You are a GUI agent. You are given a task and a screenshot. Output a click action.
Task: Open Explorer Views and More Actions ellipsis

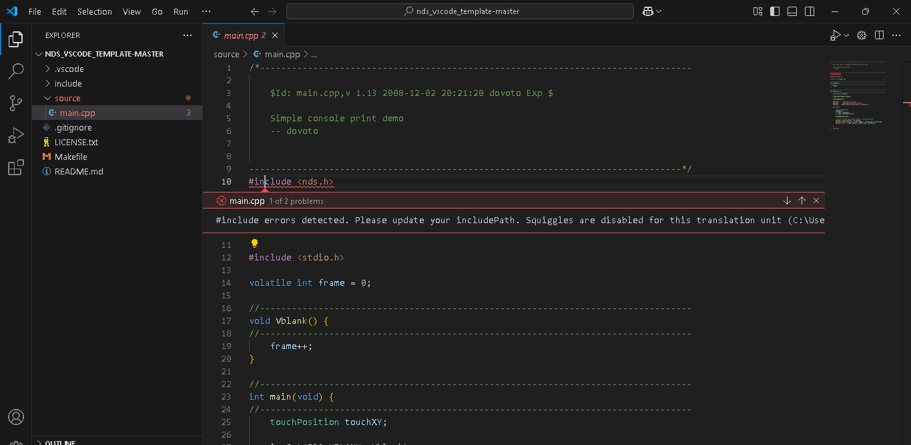(188, 35)
